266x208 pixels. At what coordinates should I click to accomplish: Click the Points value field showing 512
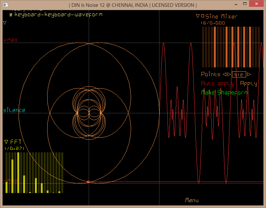click(x=239, y=74)
